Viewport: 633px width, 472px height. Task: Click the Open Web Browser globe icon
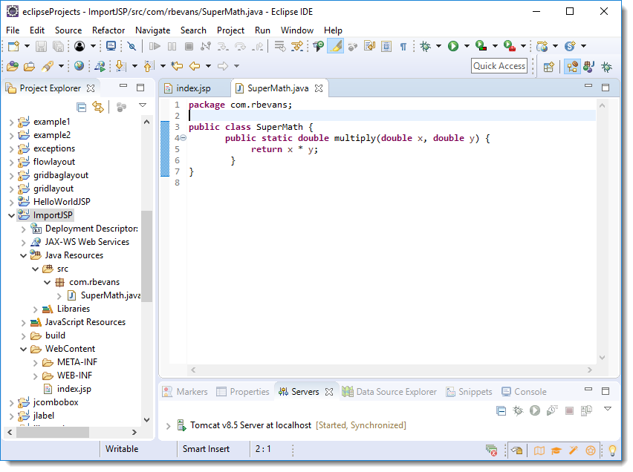tap(79, 66)
